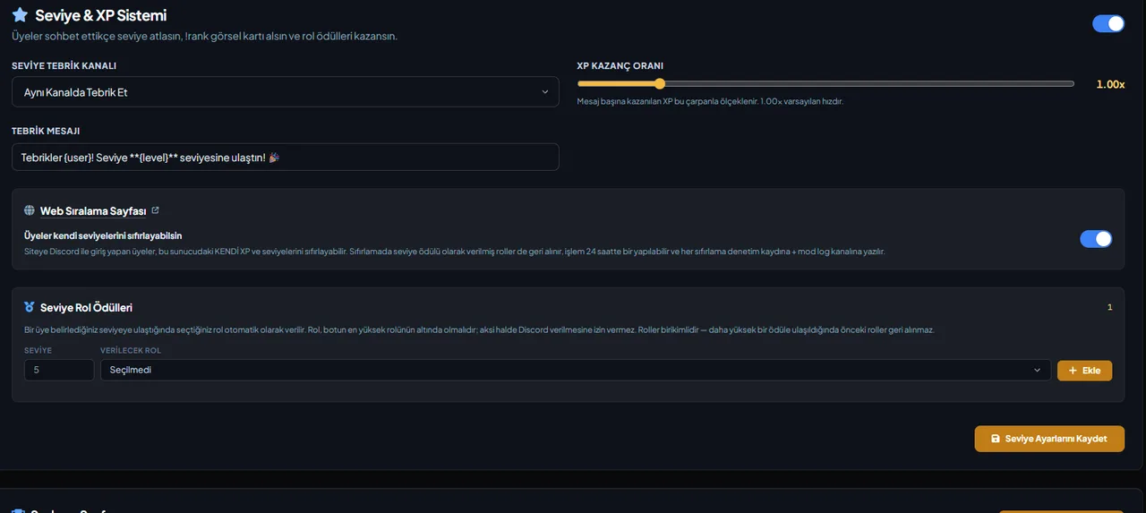Click the Seviye & XP Sistemi title
The width and height of the screenshot is (1146, 513).
[100, 15]
